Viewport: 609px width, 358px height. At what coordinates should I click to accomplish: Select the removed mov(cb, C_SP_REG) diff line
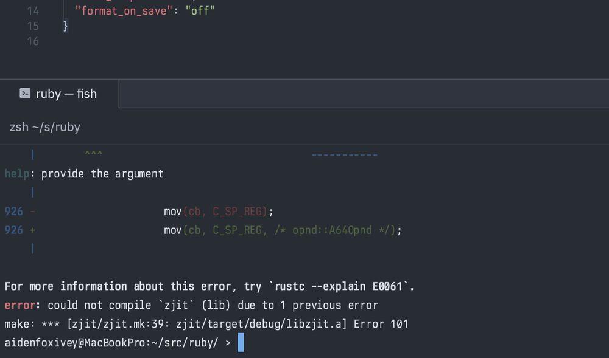(217, 211)
